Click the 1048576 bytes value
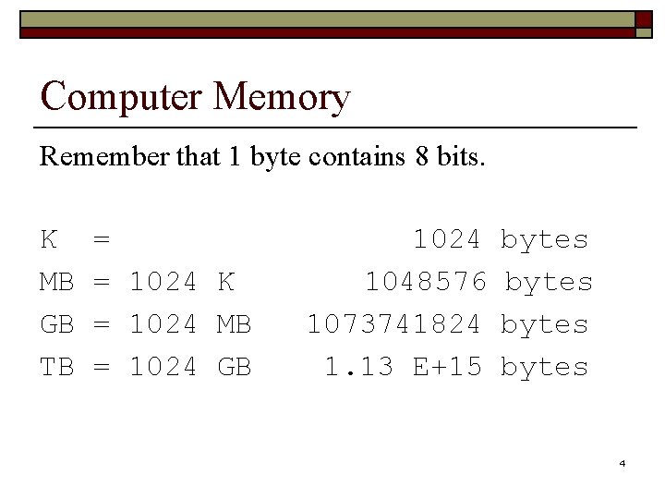The width and height of the screenshot is (665, 499). (478, 283)
